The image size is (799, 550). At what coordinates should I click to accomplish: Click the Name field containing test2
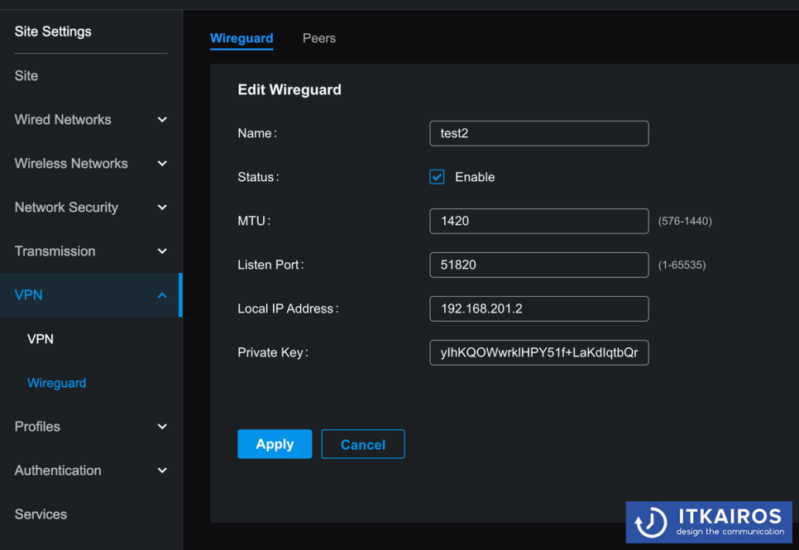point(539,133)
